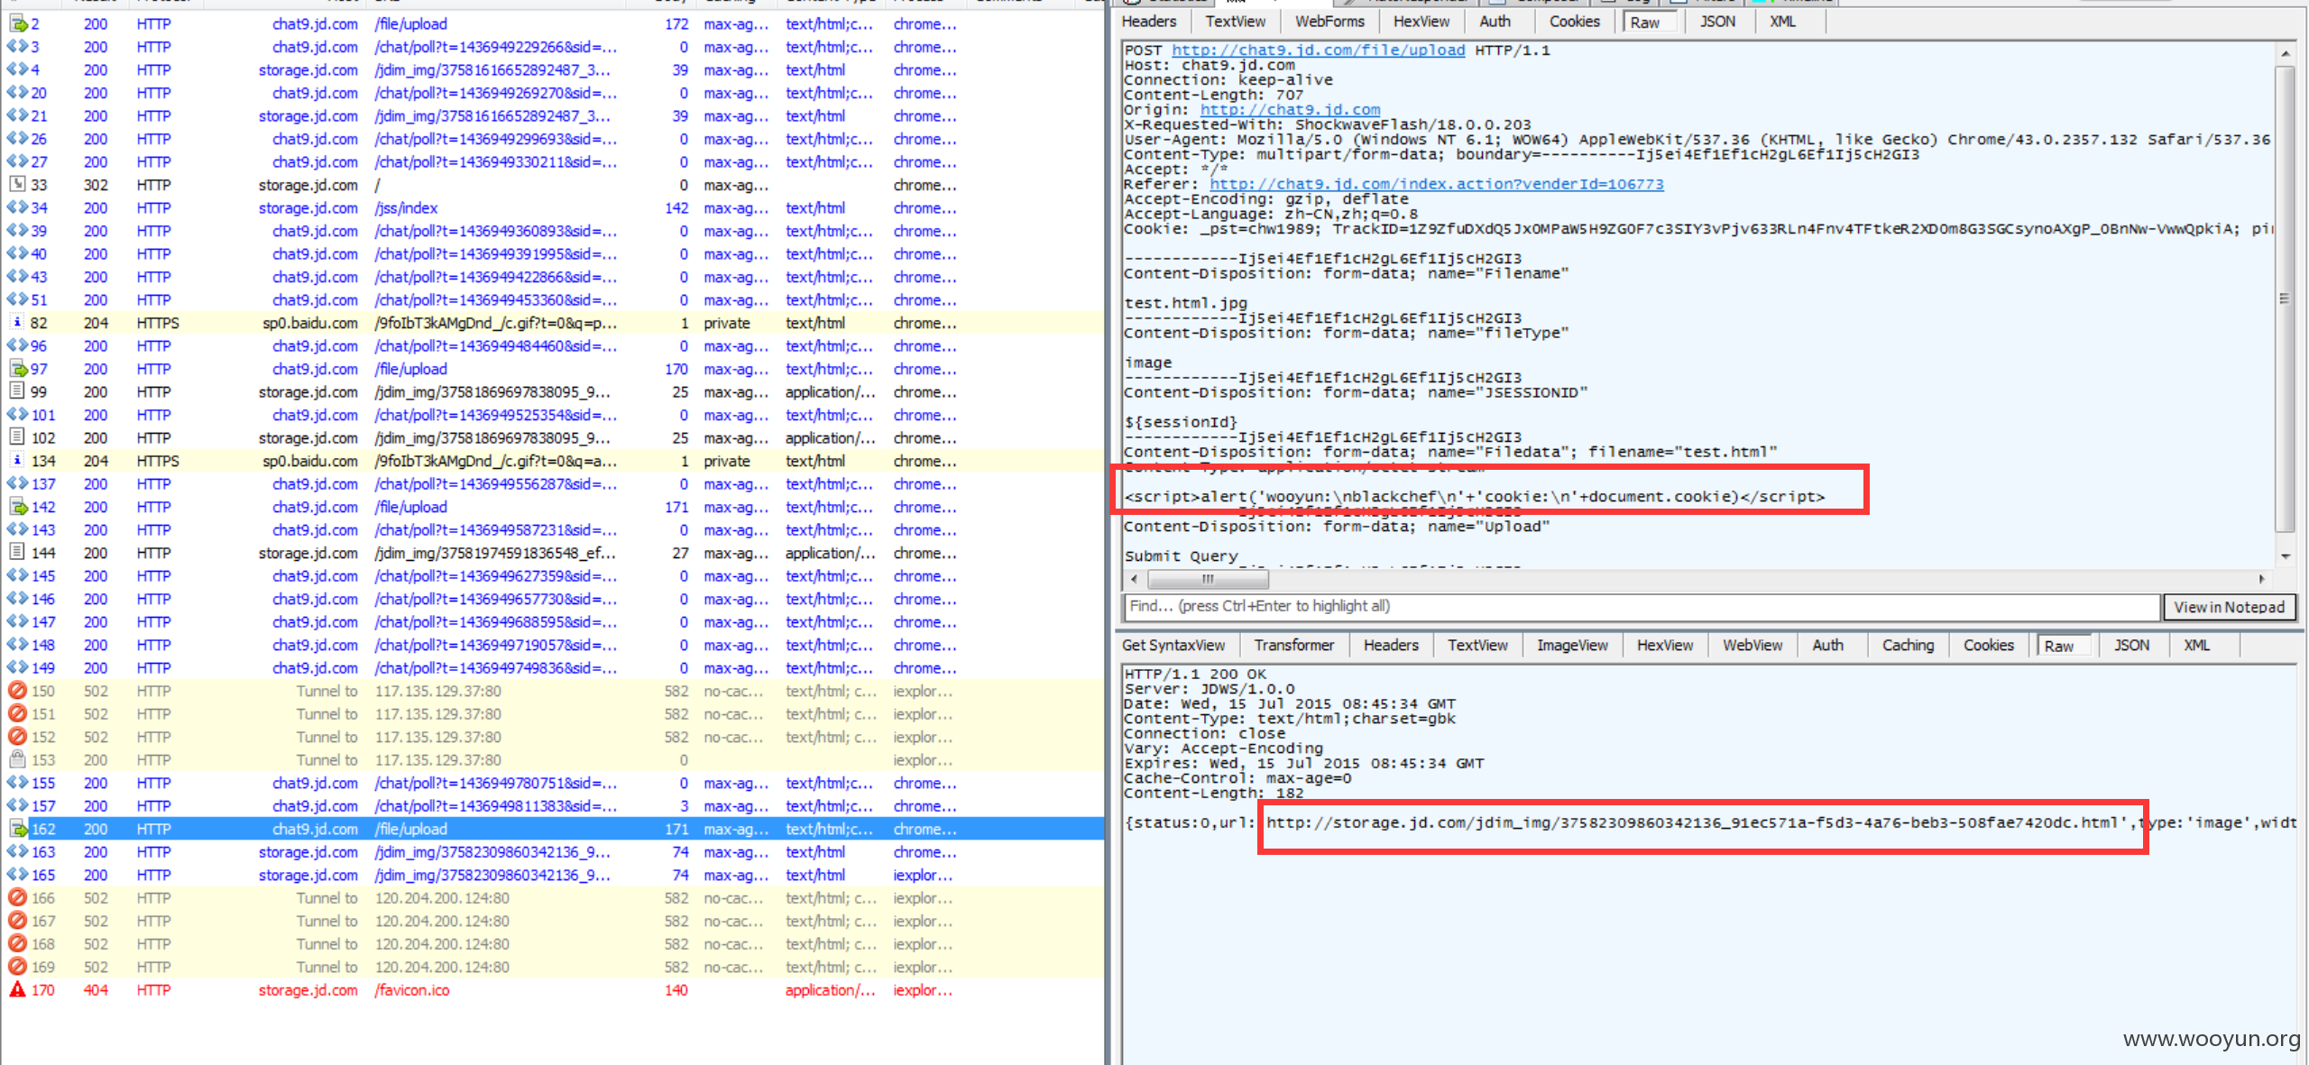
Task: Open response Get SyntaxView tab
Action: pos(1173,646)
